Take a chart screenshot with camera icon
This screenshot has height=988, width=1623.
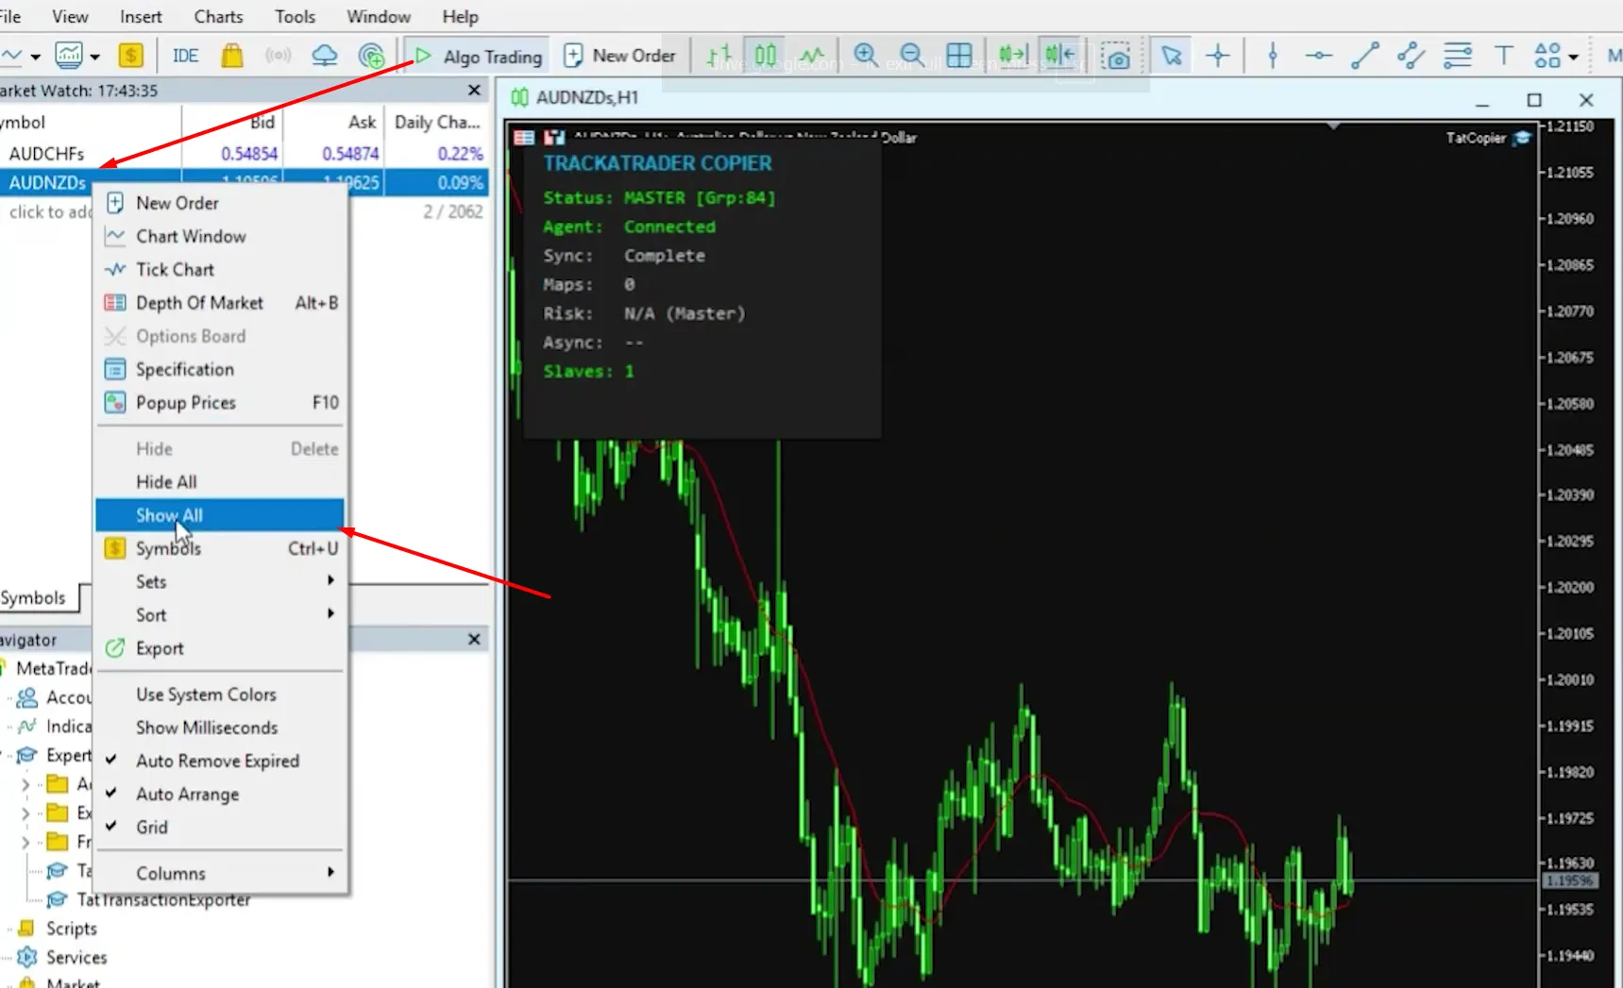point(1116,56)
